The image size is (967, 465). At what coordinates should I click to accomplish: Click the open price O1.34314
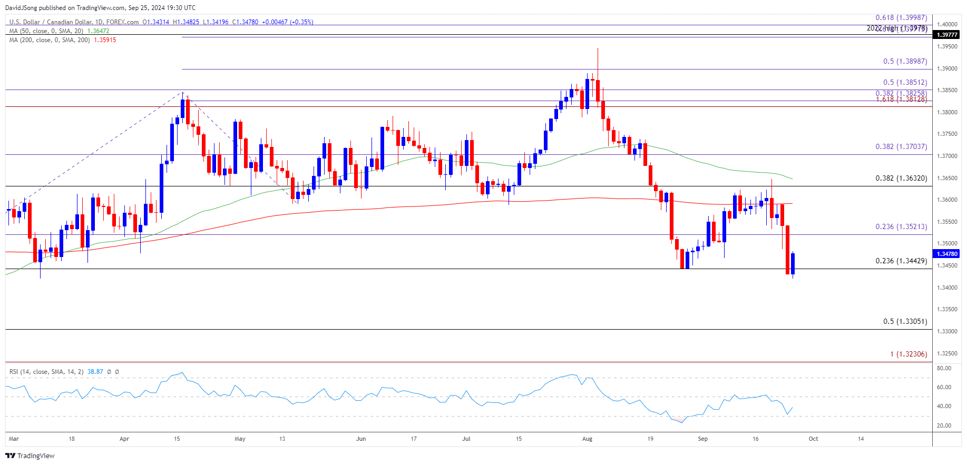pos(156,22)
